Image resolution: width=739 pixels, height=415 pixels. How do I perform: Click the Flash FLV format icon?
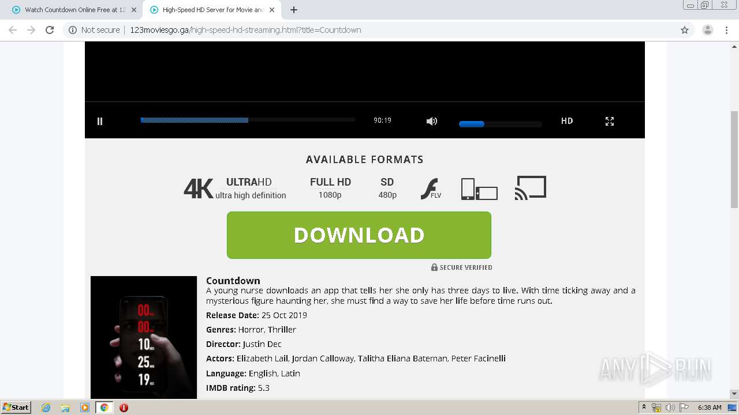point(431,188)
